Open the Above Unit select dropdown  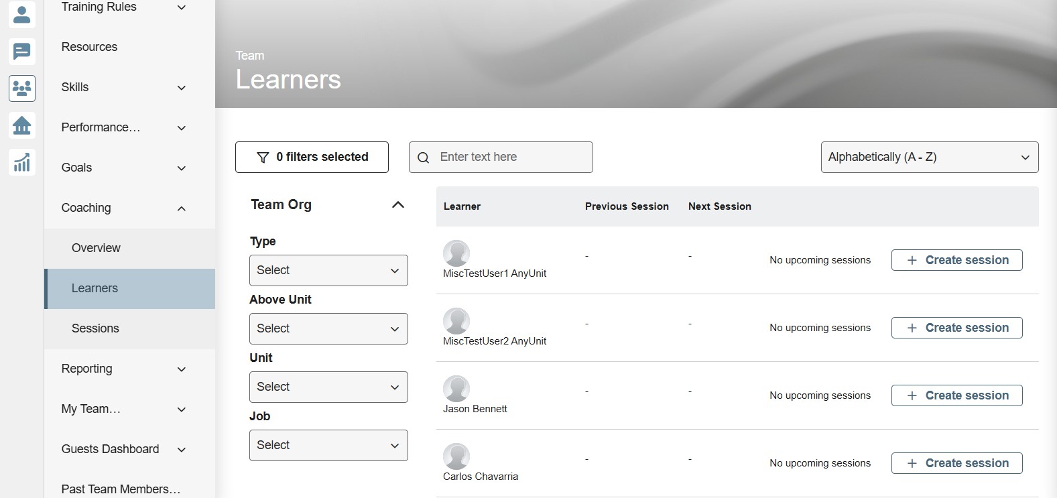pyautogui.click(x=328, y=328)
